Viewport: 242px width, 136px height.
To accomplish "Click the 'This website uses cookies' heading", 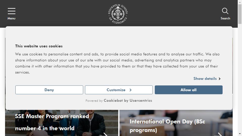I will coord(39,46).
